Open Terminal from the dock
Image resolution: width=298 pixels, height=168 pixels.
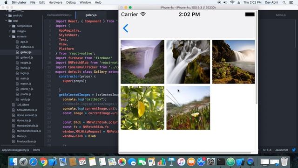221,162
